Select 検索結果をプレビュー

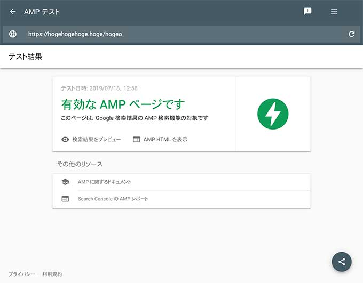coord(97,139)
